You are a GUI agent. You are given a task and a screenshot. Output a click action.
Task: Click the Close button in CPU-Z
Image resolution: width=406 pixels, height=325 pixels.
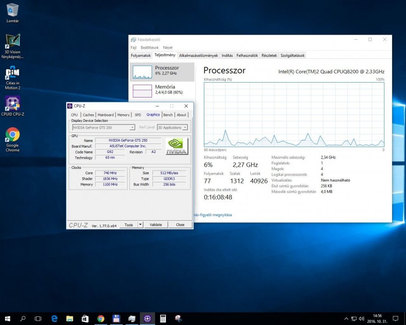180,225
